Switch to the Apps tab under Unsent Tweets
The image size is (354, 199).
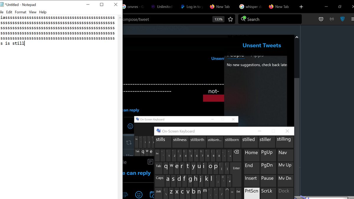pyautogui.click(x=257, y=55)
